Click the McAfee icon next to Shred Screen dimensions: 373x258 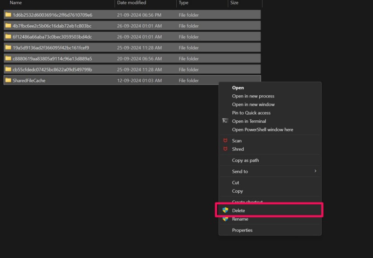(225, 149)
